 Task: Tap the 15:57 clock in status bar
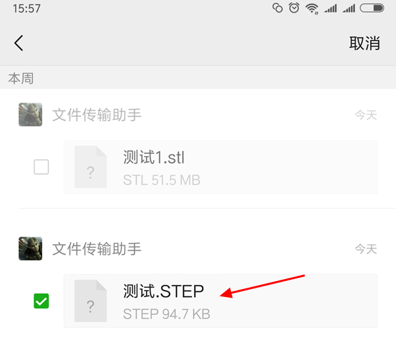point(26,9)
